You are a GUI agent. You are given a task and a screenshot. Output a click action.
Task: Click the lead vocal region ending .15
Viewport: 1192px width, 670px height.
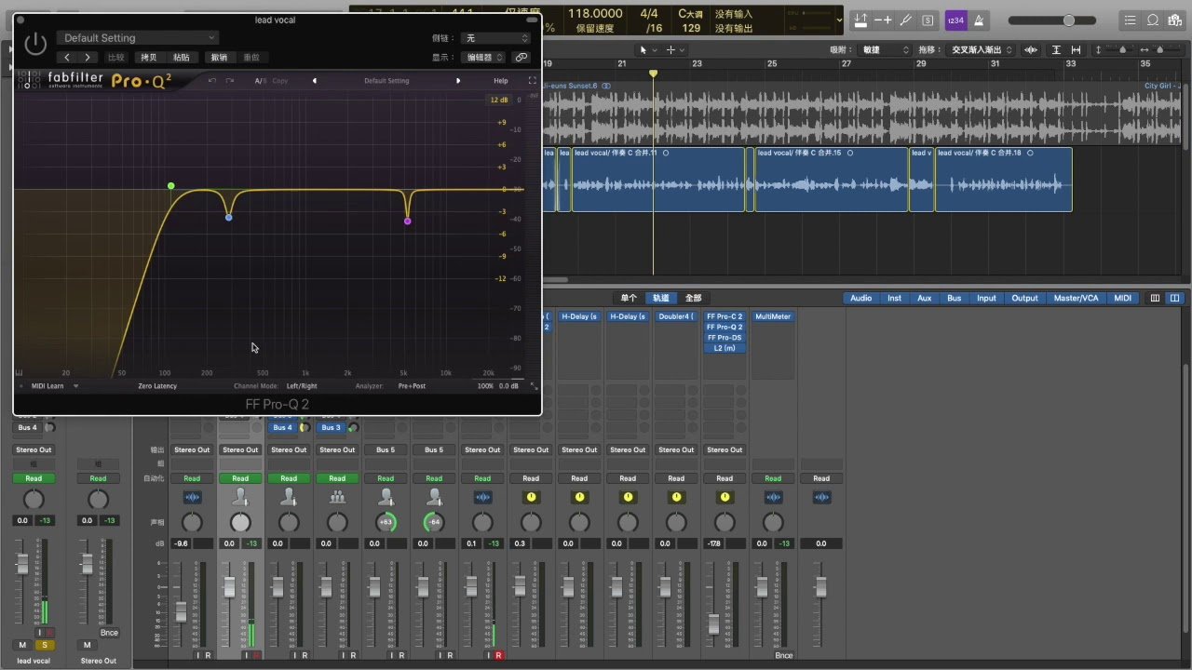coord(831,180)
